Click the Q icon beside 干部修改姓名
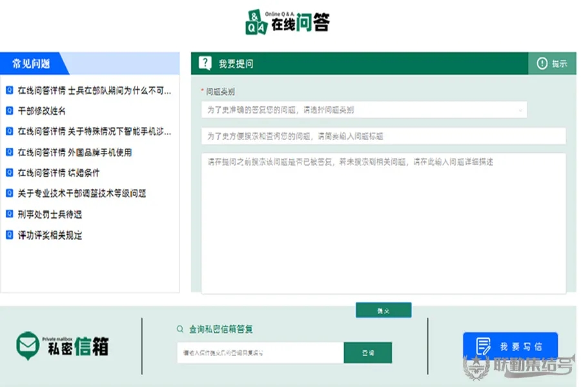The height and width of the screenshot is (387, 581). pos(9,110)
